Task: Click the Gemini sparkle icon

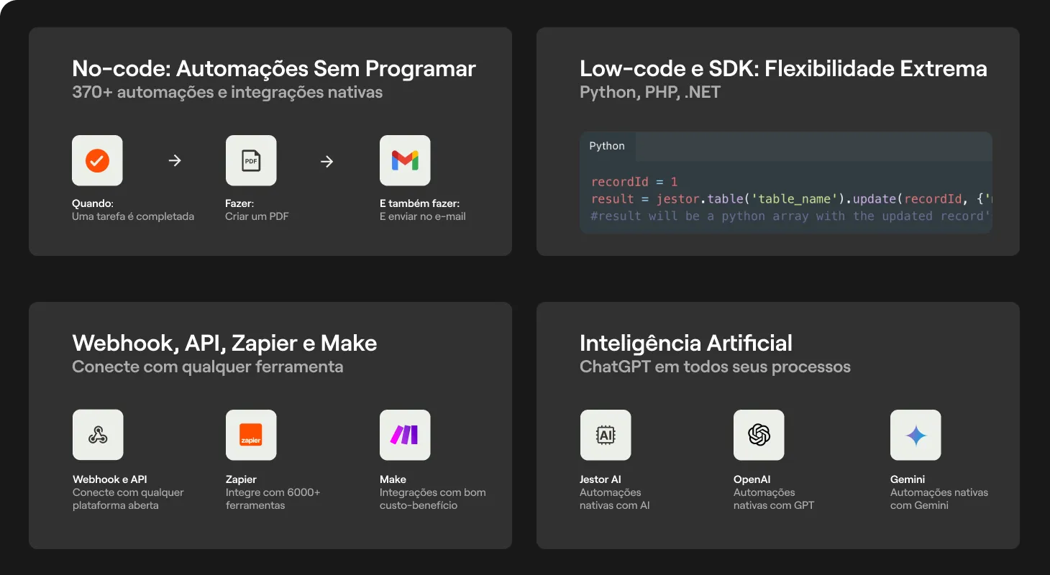Action: (x=916, y=435)
